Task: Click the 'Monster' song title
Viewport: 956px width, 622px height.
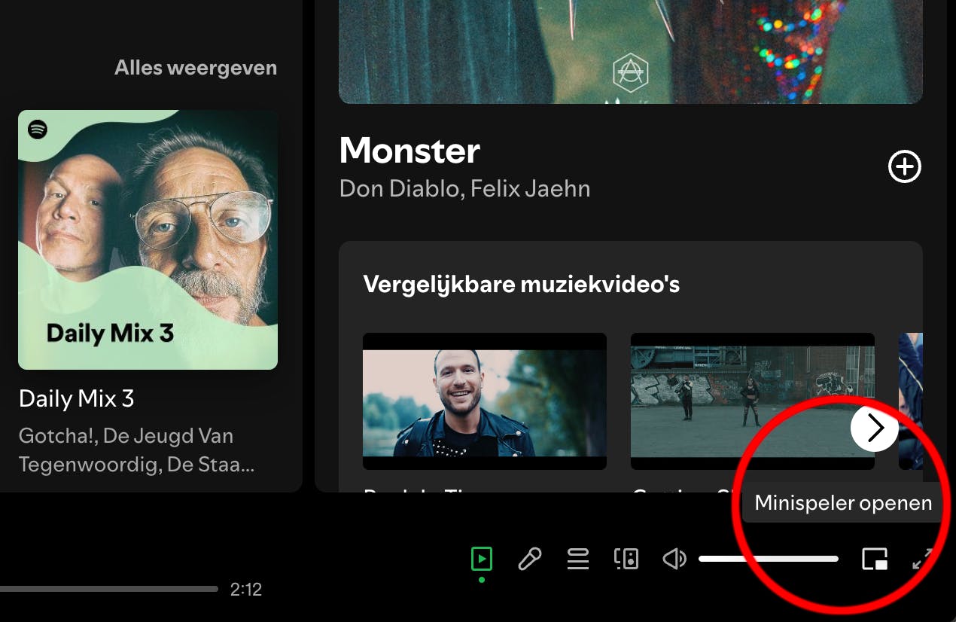Action: 409,151
